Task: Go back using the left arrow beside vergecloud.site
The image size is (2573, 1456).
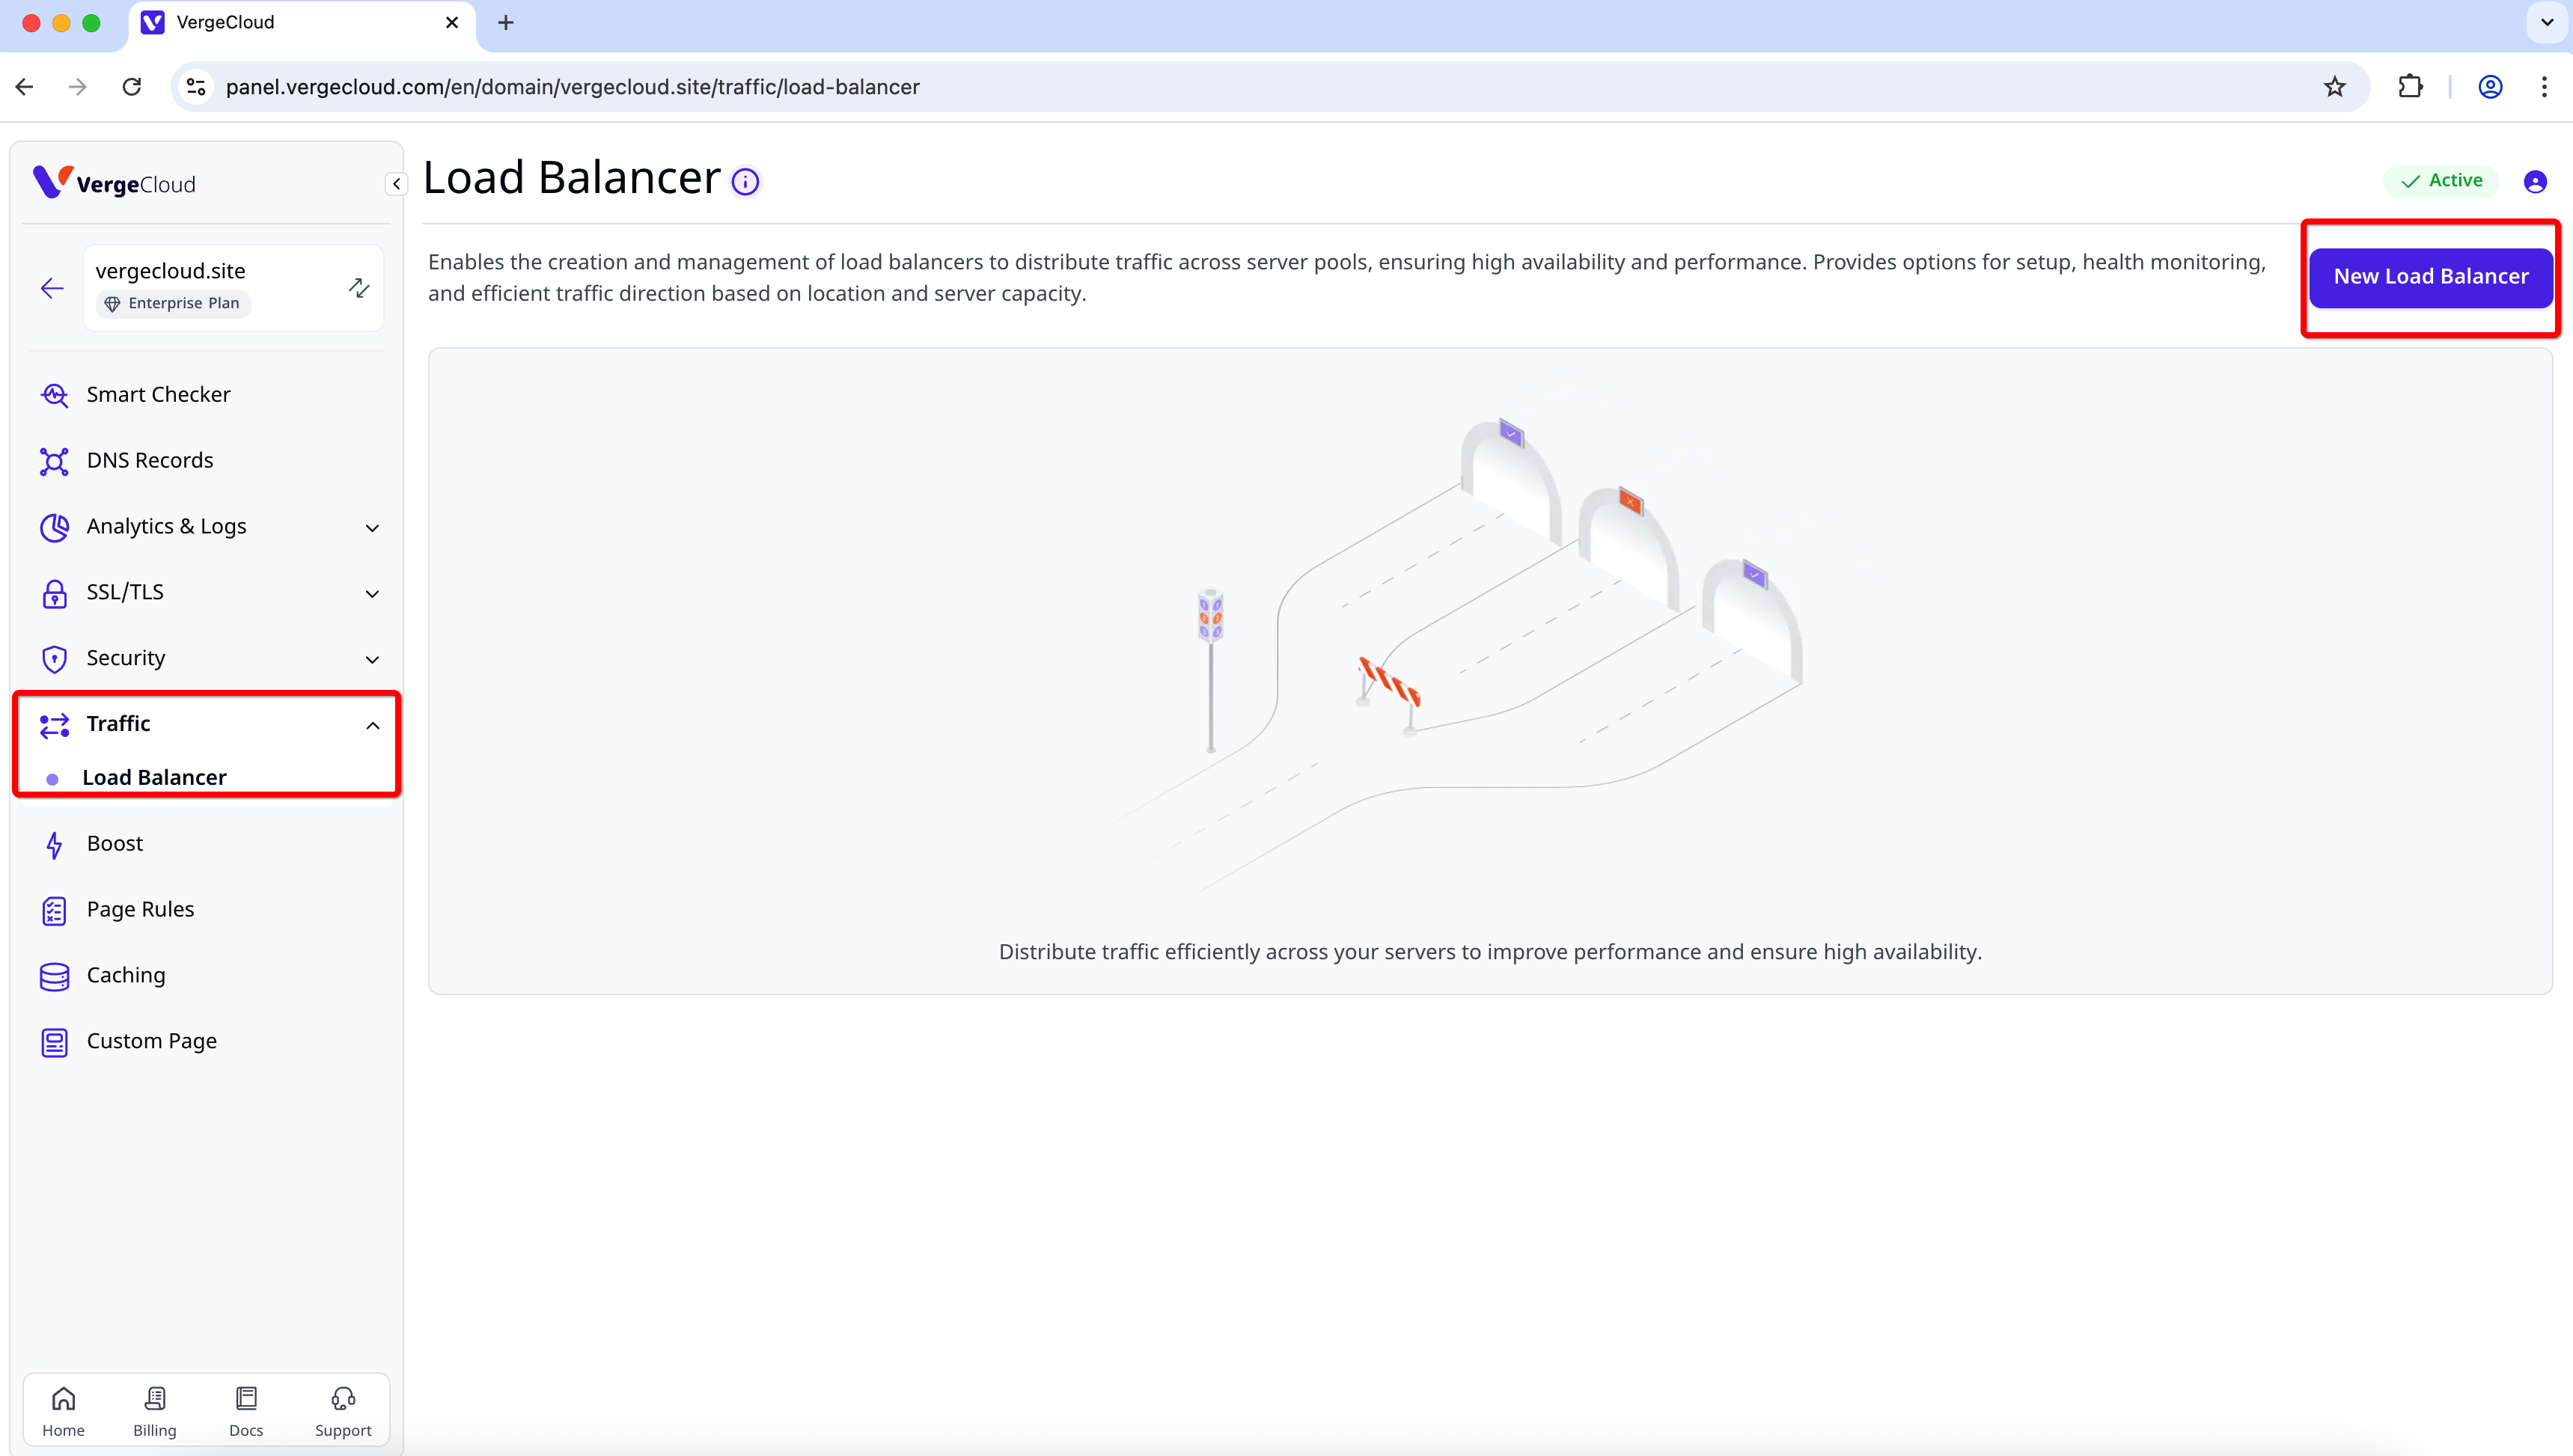Action: (x=52, y=289)
